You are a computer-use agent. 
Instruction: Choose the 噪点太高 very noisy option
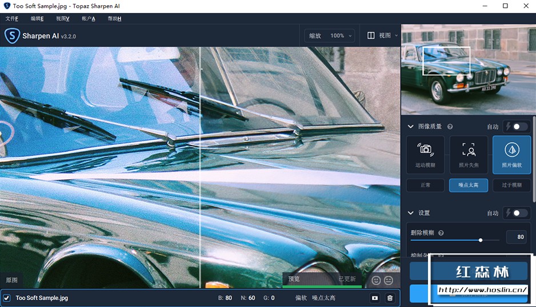point(469,185)
